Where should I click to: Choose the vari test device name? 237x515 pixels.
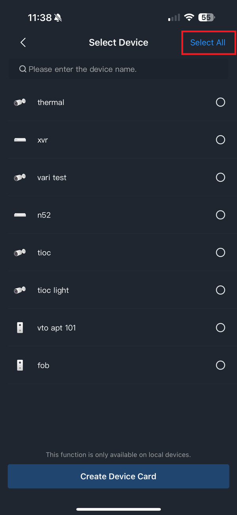(x=52, y=178)
